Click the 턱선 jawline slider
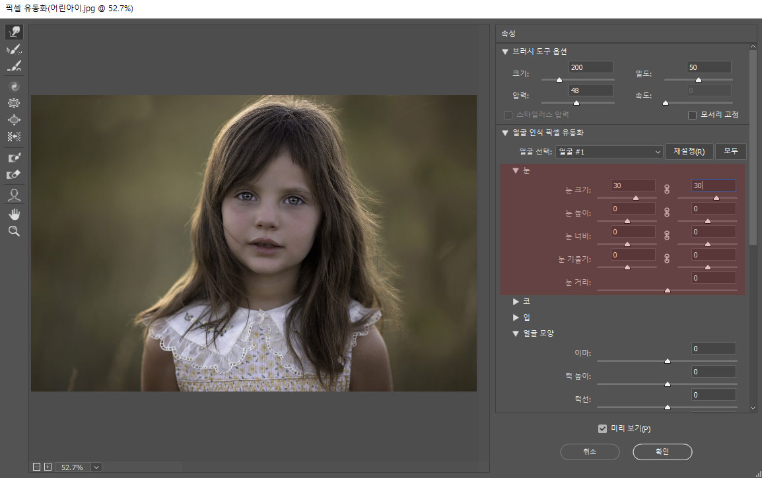Screen dimensions: 762x478 click(667, 407)
